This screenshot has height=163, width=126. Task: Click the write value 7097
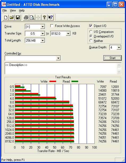point(103,87)
